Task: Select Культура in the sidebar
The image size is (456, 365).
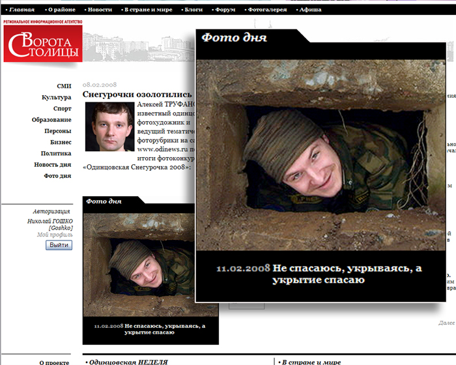Action: (x=57, y=97)
